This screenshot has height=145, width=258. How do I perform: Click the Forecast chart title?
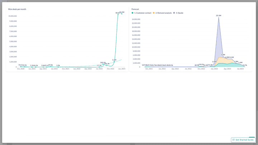(x=135, y=9)
